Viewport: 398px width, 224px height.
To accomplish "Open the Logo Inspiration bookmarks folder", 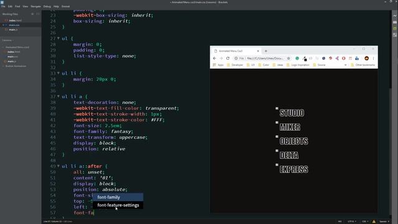I will tap(298, 65).
